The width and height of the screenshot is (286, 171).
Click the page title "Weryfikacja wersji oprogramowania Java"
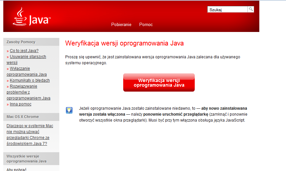pyautogui.click(x=125, y=43)
